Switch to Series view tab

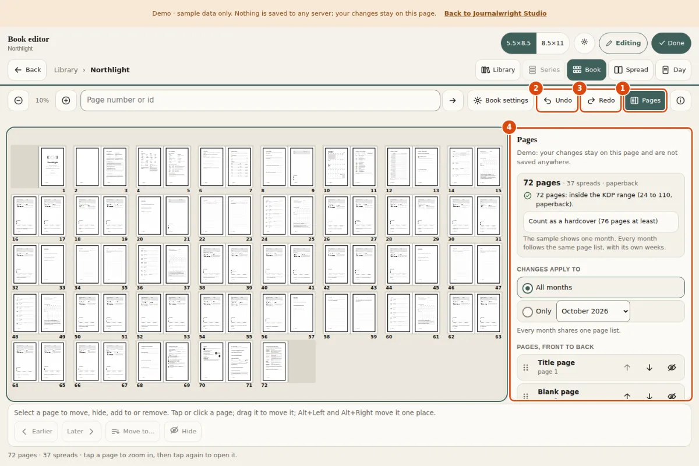coord(544,70)
